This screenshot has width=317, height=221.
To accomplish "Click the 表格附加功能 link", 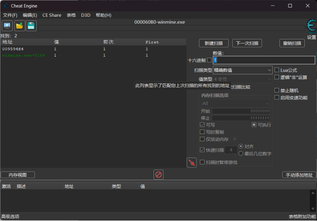I will [302, 216].
